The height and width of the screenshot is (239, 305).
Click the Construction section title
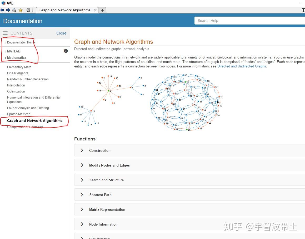pos(100,150)
